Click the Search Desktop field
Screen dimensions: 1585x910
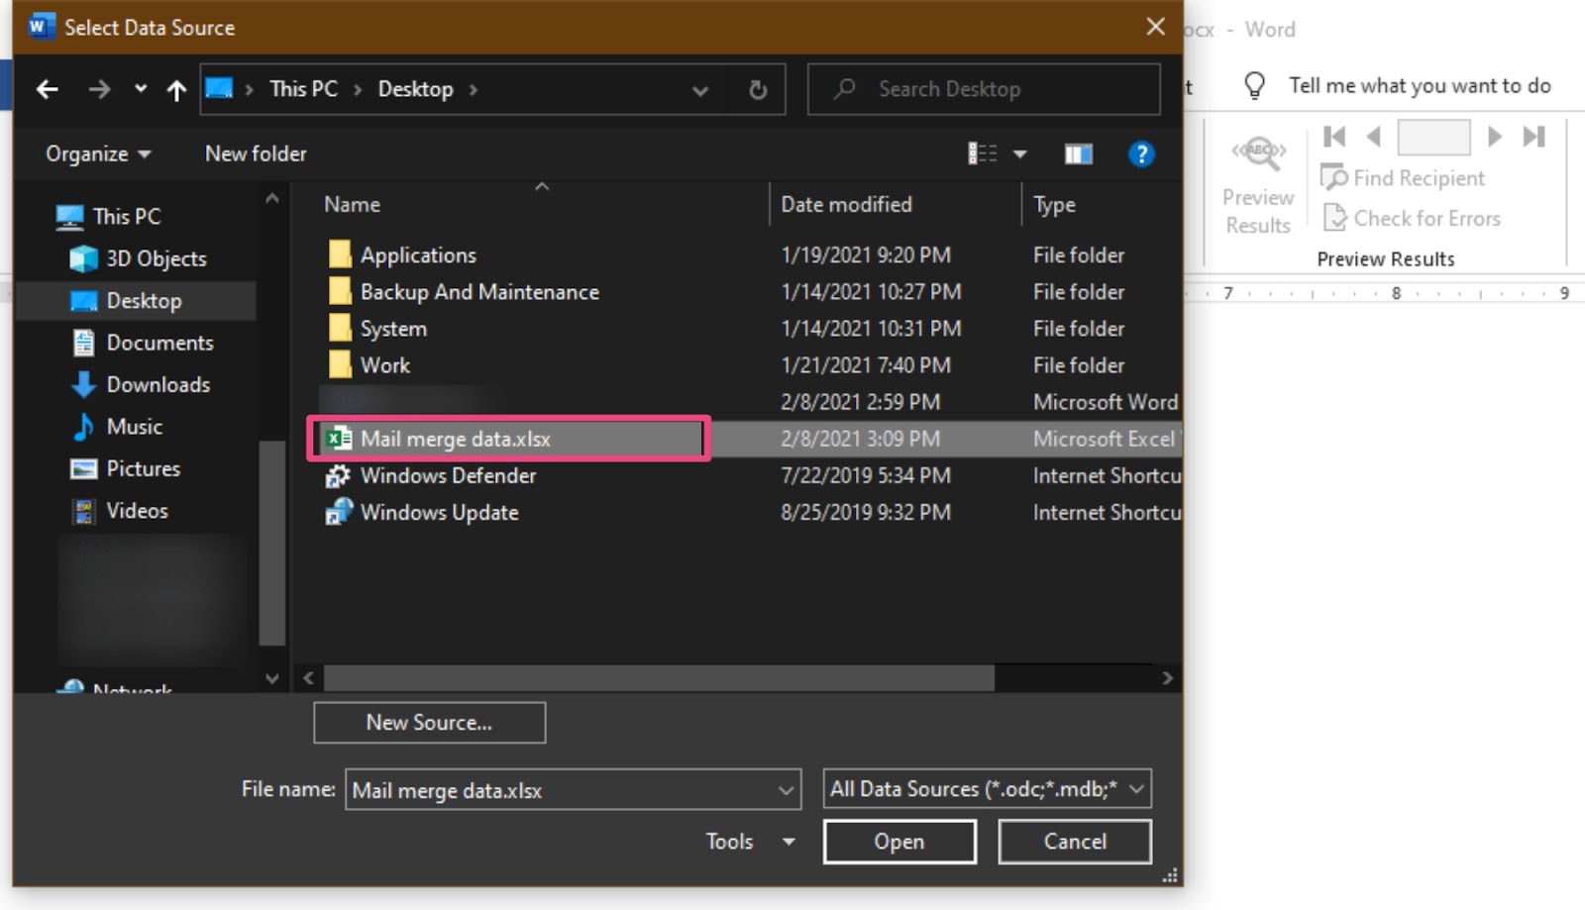984,89
